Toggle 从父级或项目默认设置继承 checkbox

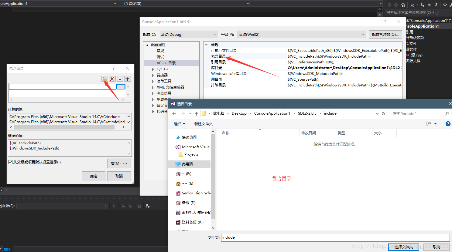(x=11, y=162)
